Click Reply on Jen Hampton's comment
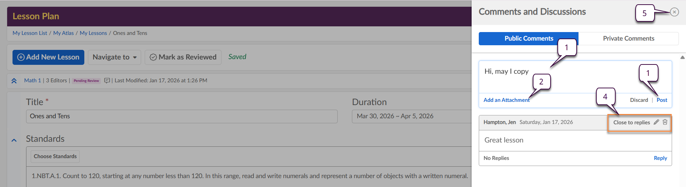Viewport: 686px width, 187px height. [660, 158]
